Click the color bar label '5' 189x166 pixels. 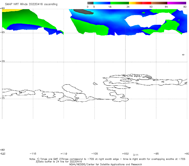pyautogui.click(x=94, y=7)
